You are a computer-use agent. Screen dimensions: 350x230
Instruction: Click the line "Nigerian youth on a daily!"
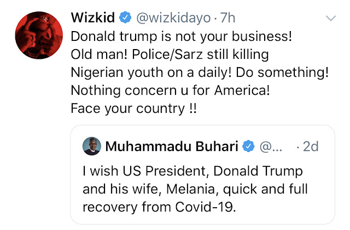click(143, 74)
